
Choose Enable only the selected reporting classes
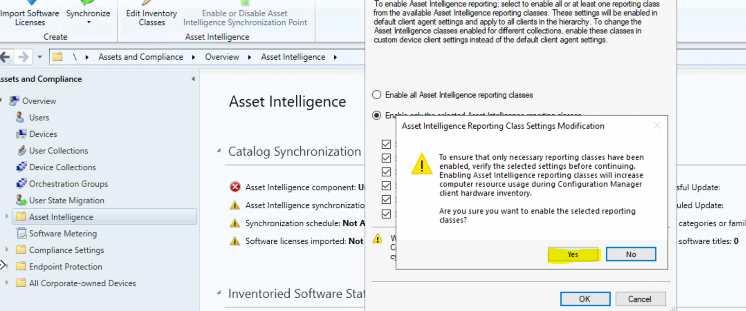pos(376,115)
